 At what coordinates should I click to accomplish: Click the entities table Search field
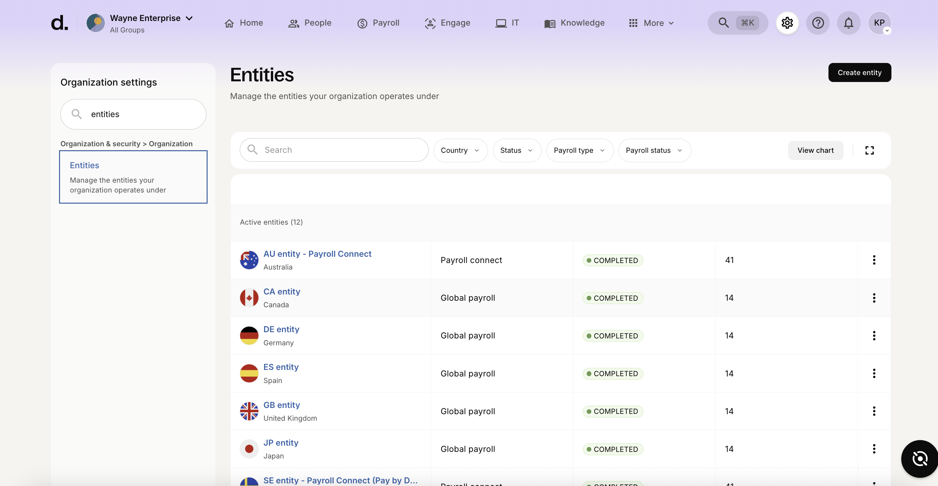334,150
